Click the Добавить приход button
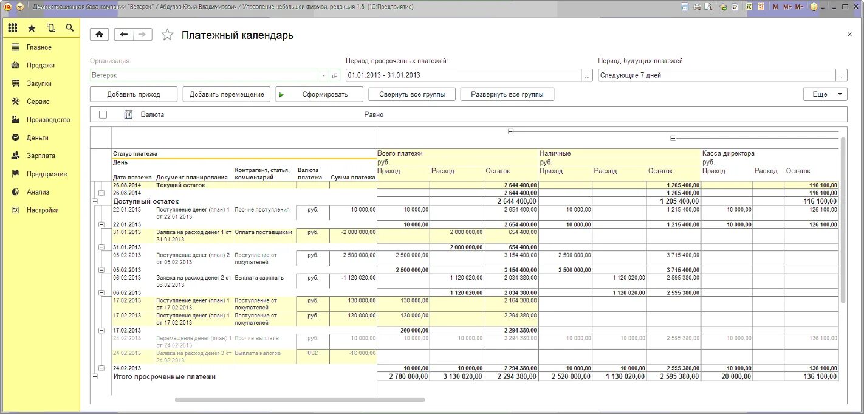This screenshot has width=864, height=414. point(134,94)
